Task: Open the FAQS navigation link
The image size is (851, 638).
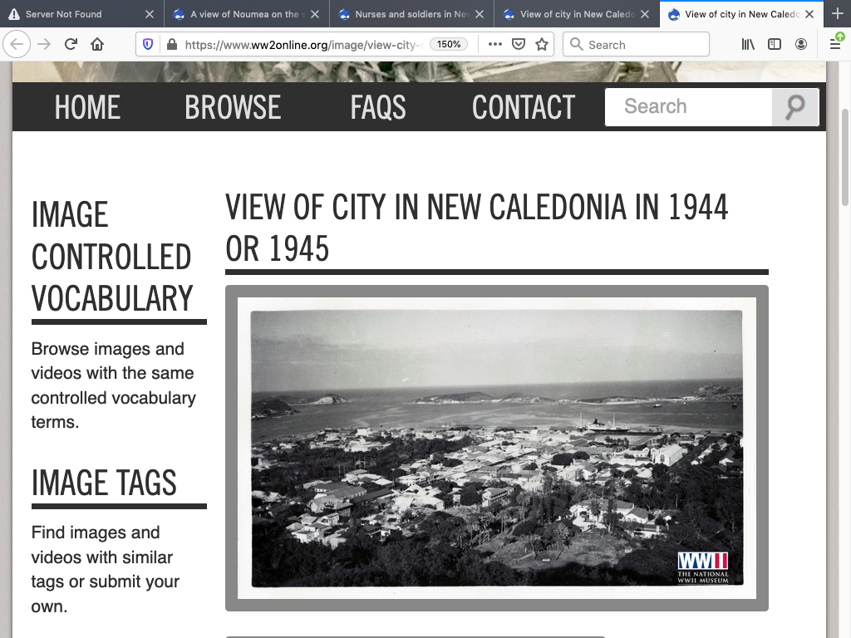Action: 378,107
